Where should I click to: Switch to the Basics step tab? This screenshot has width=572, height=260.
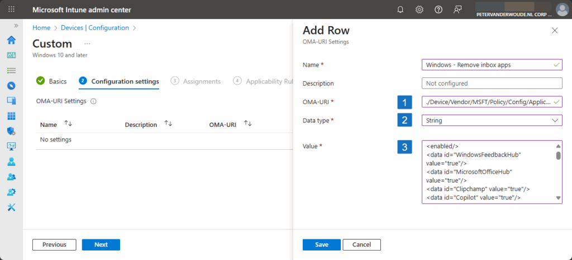pos(51,81)
